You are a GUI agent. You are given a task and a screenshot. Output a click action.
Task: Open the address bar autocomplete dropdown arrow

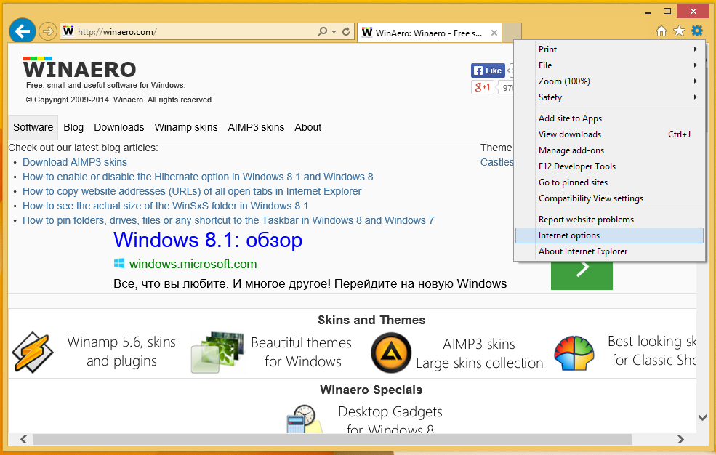click(334, 31)
